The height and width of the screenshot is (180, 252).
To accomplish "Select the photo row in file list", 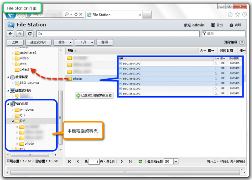I will click(x=91, y=79).
